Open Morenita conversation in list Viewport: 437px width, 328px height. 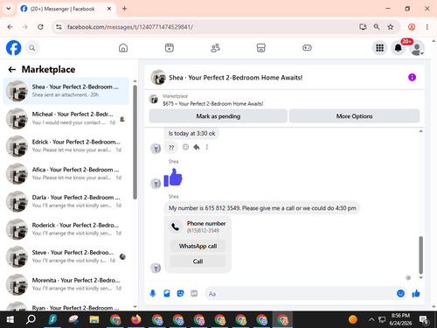click(x=66, y=284)
